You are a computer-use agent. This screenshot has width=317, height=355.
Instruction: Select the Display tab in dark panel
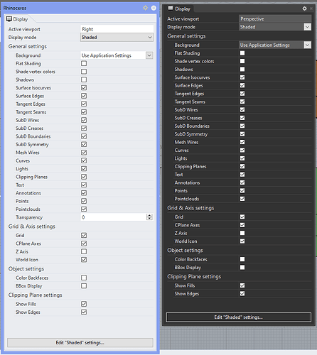point(179,9)
